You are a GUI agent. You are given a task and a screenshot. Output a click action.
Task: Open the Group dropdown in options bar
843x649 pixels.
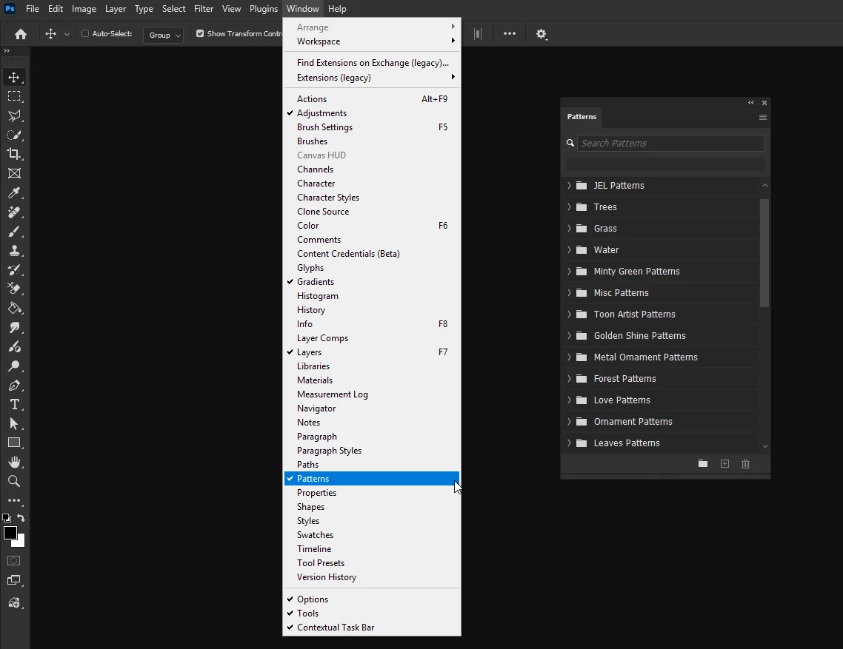pyautogui.click(x=164, y=35)
